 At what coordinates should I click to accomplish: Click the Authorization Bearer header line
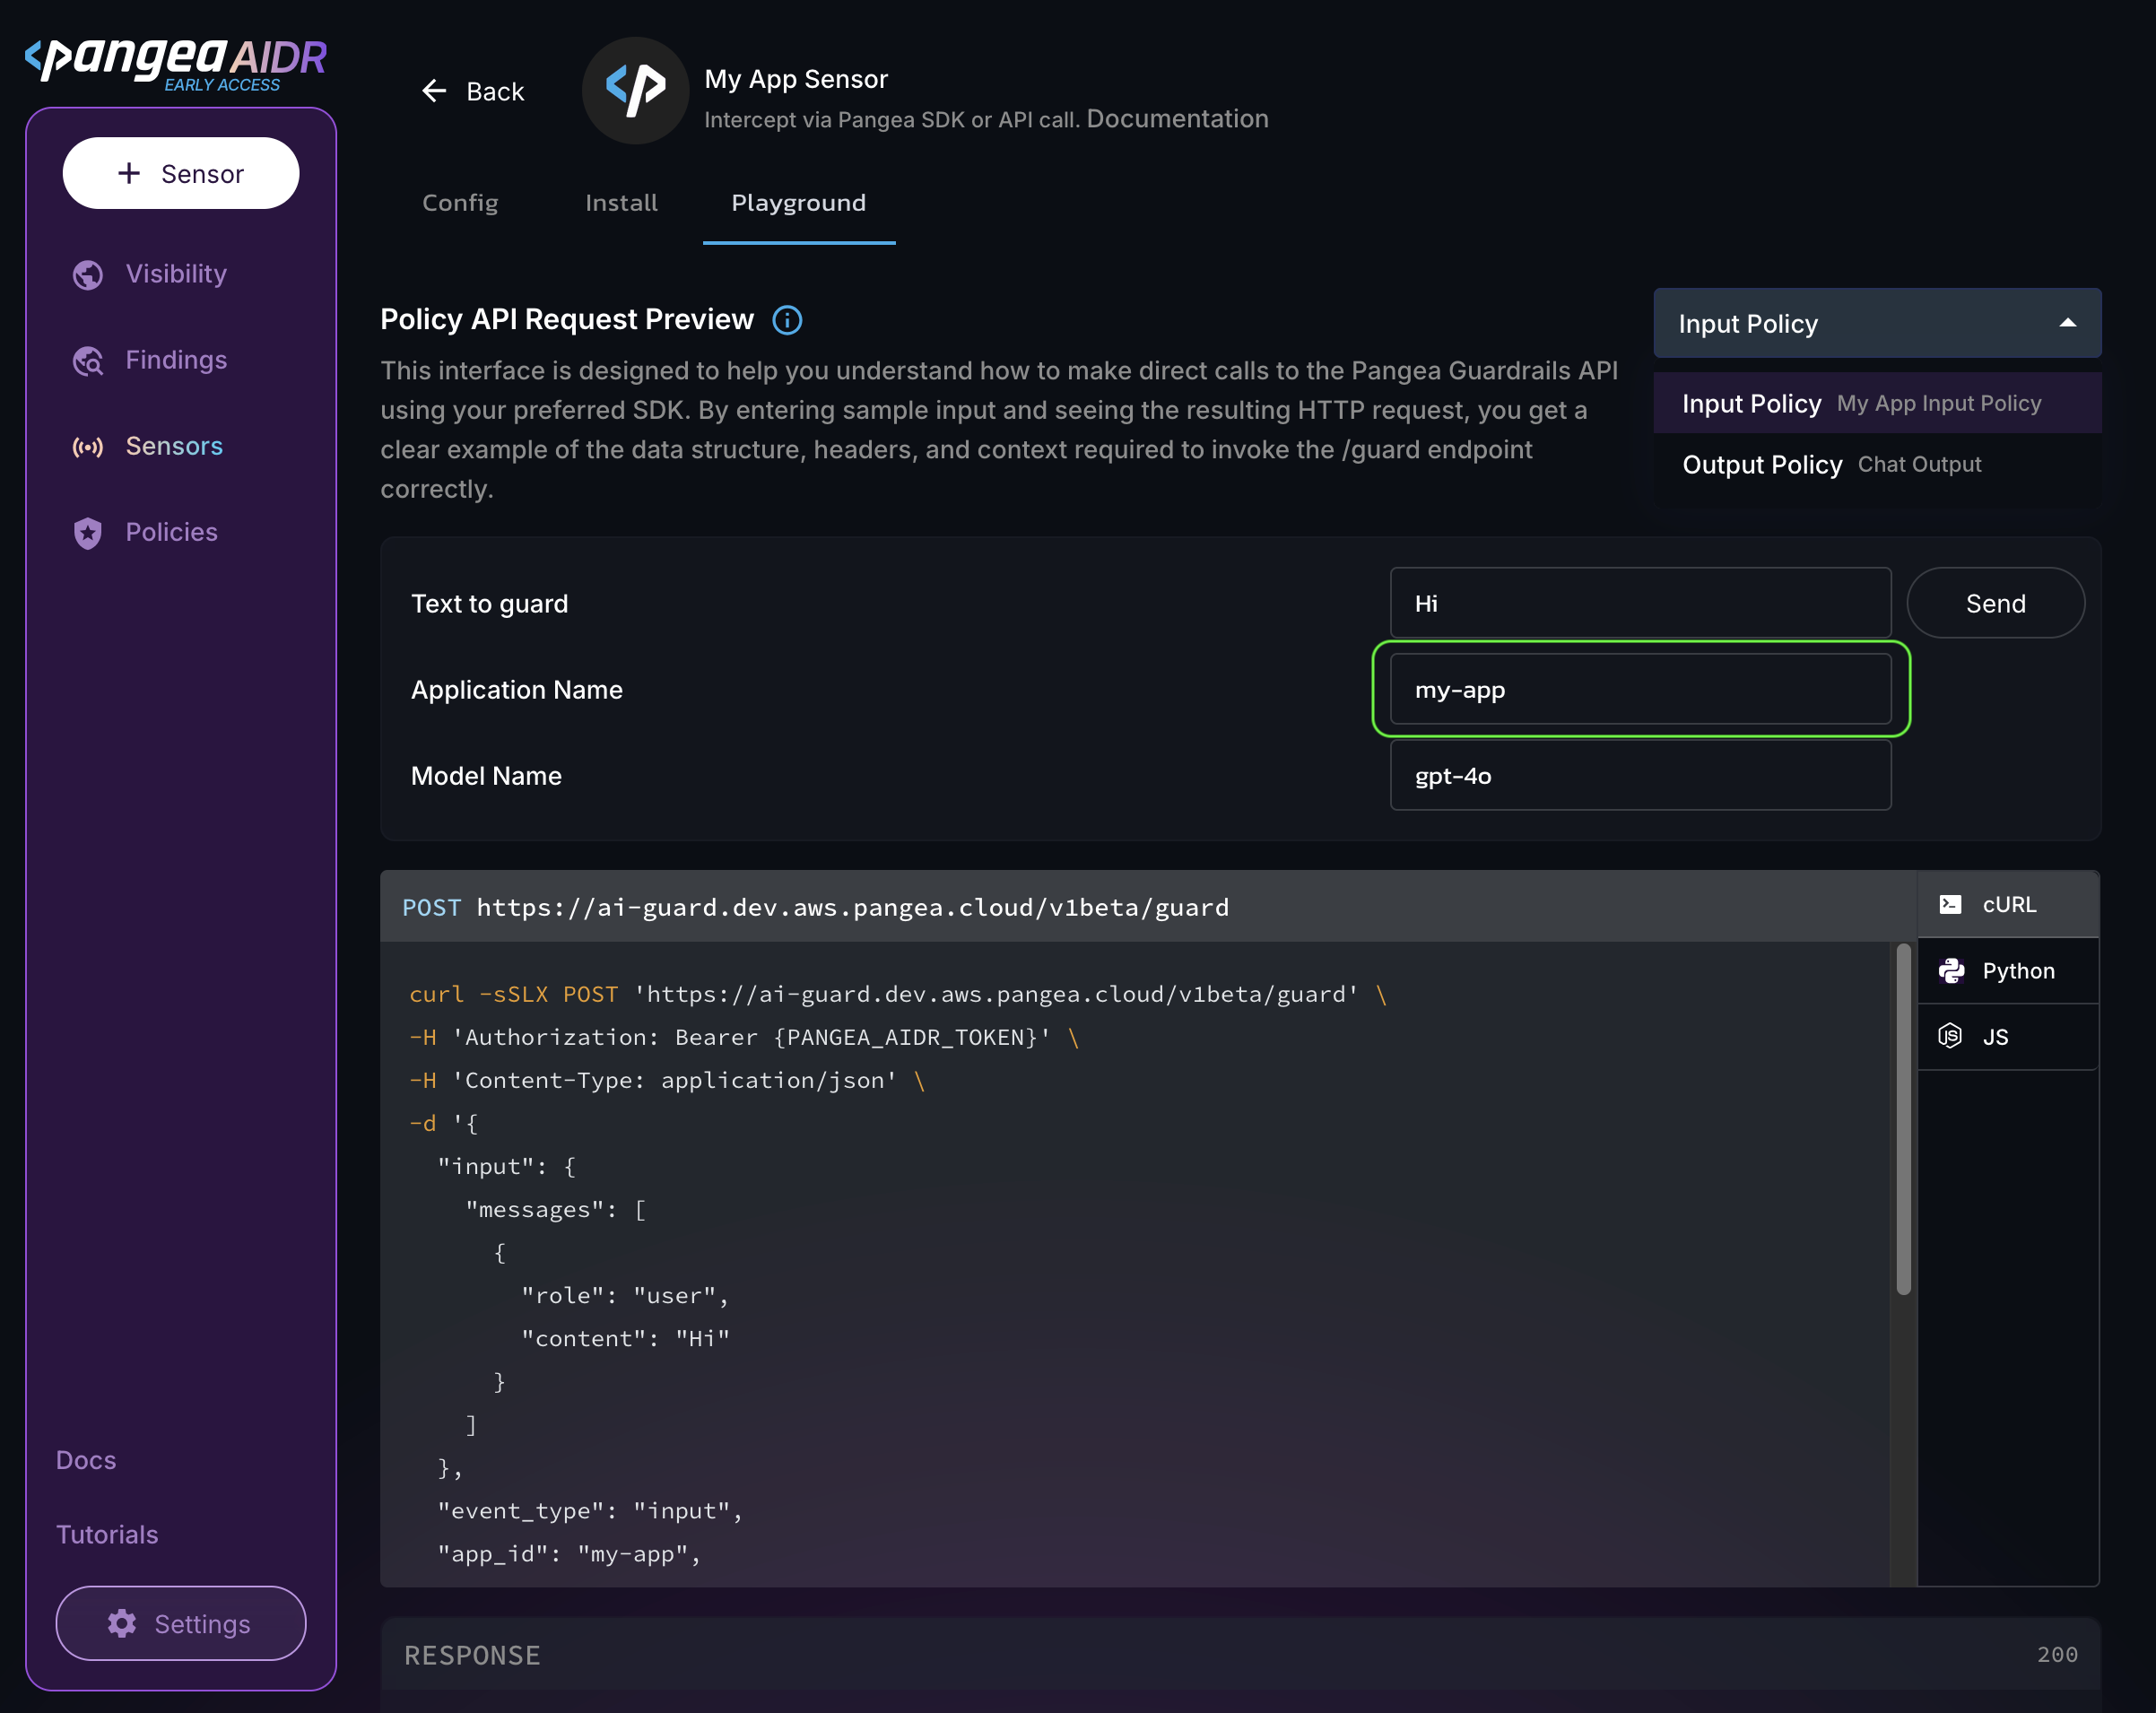(744, 1037)
